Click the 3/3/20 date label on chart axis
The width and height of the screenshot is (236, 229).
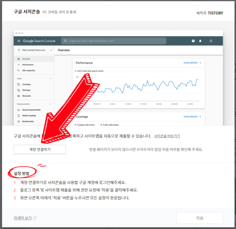click(x=190, y=104)
